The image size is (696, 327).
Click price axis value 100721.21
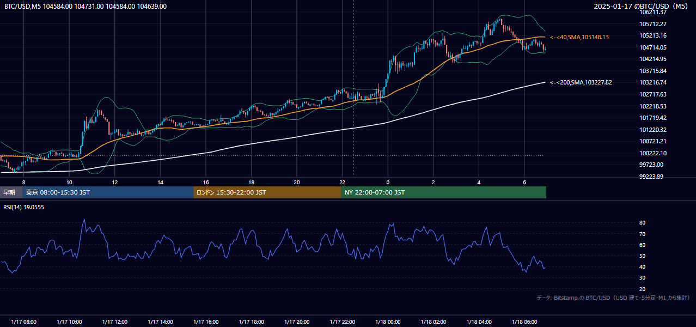pyautogui.click(x=654, y=141)
